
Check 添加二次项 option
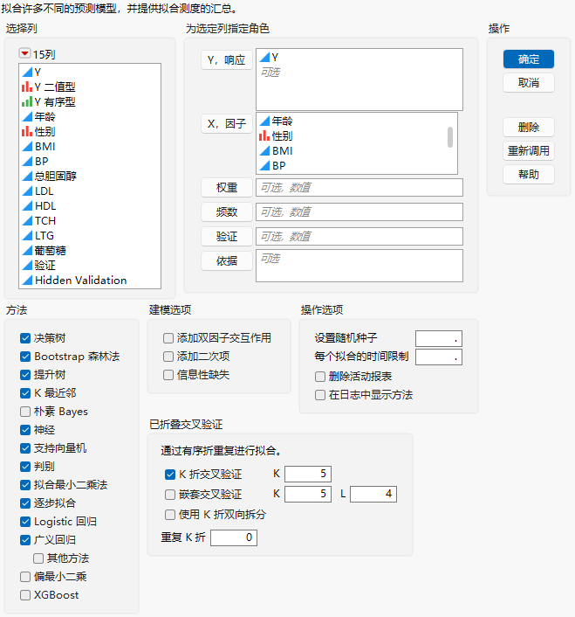point(168,357)
